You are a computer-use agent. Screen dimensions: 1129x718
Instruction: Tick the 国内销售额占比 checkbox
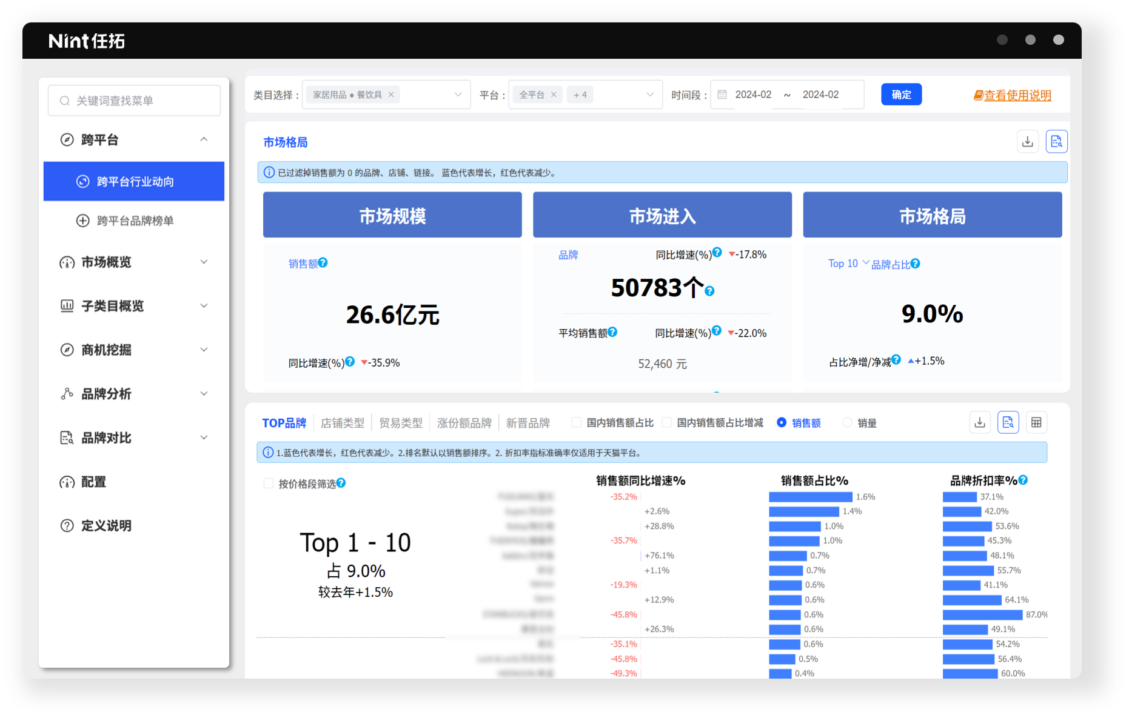click(x=576, y=422)
